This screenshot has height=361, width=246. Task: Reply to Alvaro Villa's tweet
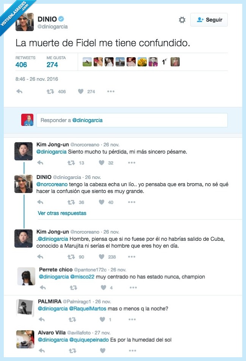pos(42,351)
